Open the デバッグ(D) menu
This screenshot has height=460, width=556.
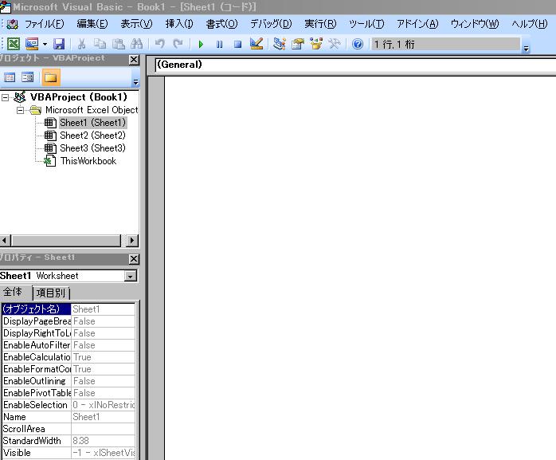pyautogui.click(x=271, y=24)
